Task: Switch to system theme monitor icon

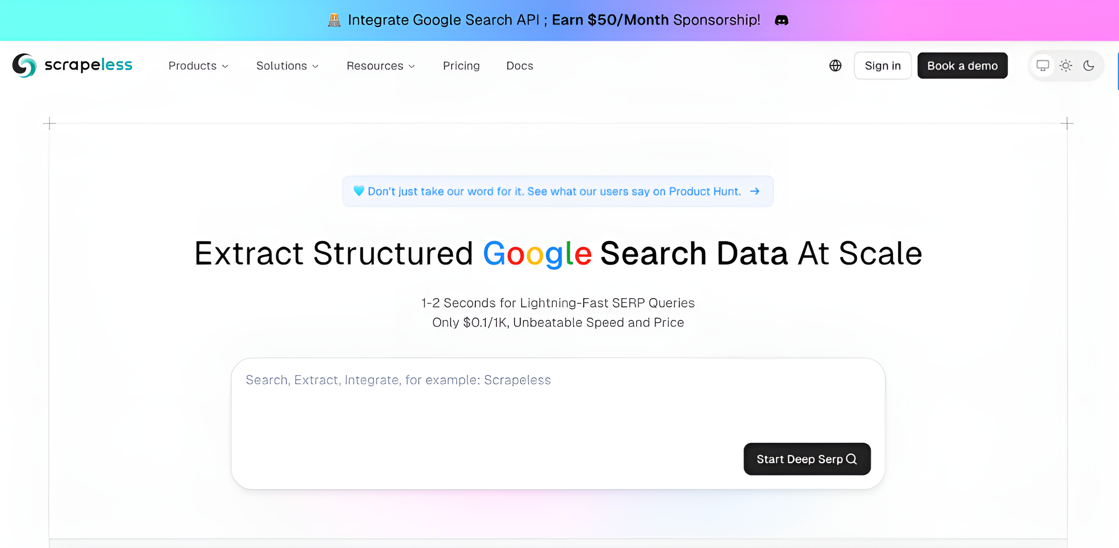Action: coord(1042,66)
